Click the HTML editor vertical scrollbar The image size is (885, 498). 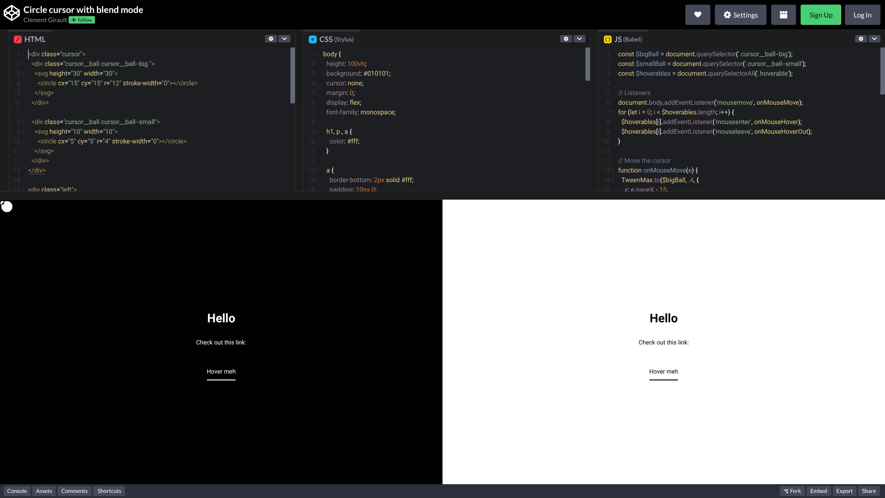point(292,75)
